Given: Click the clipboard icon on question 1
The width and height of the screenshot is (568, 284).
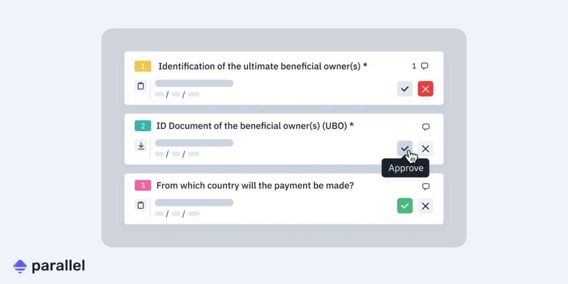Looking at the screenshot, I should tap(141, 86).
